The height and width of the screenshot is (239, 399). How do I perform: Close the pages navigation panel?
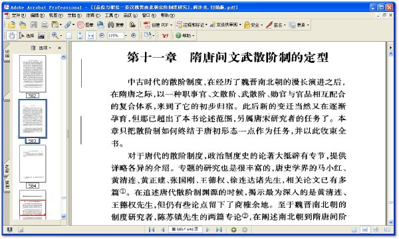tap(59, 48)
